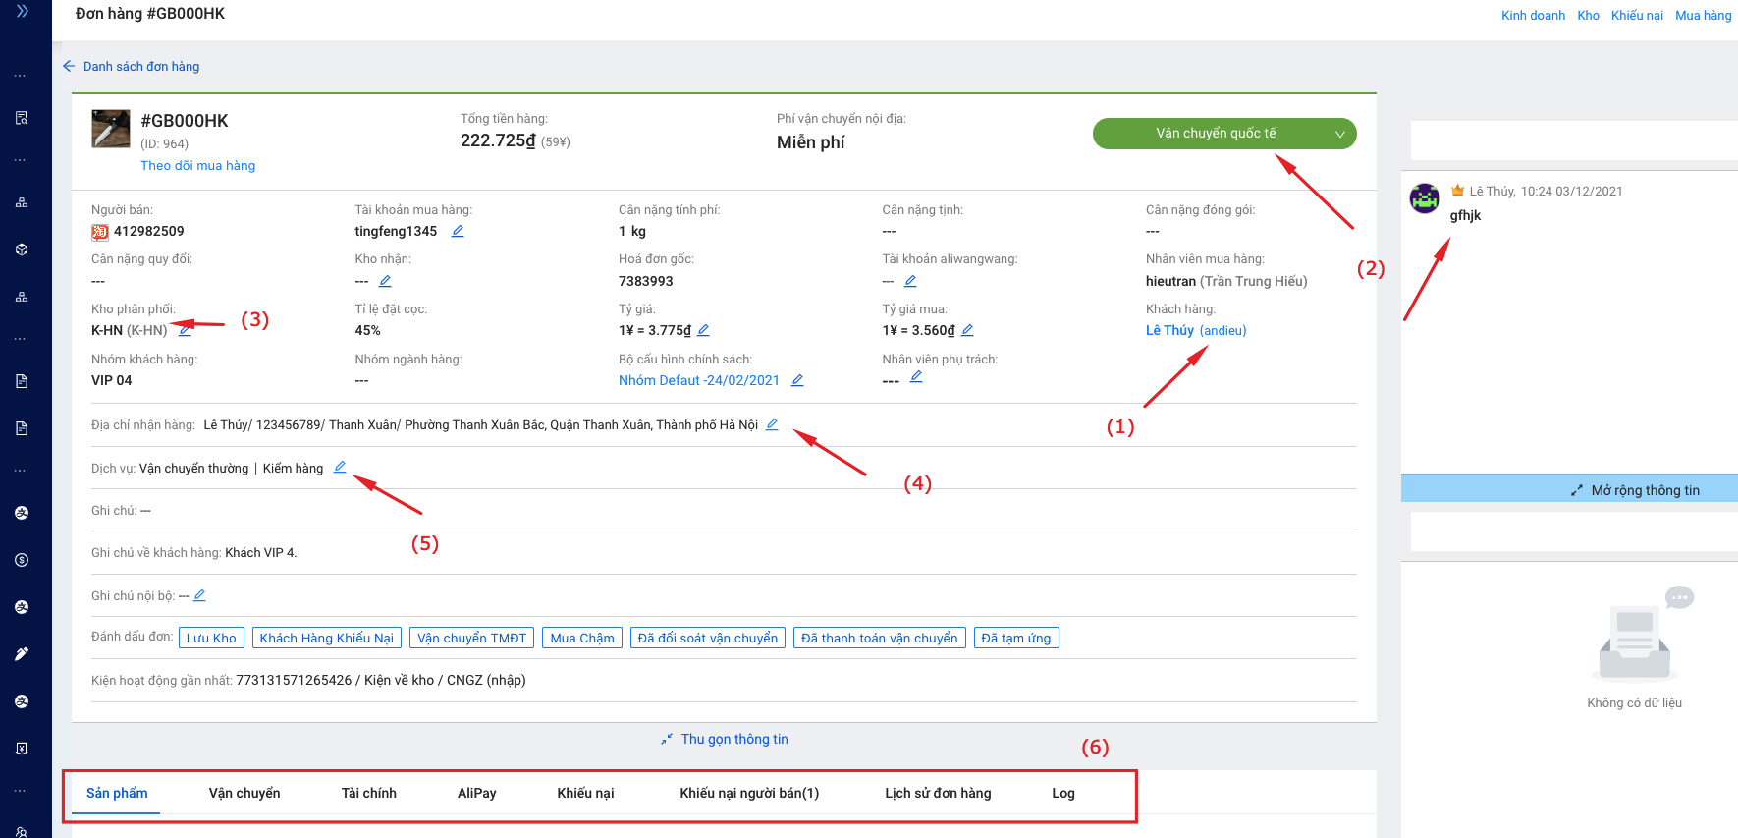Toggle the Mua Chậm order tag

582,638
